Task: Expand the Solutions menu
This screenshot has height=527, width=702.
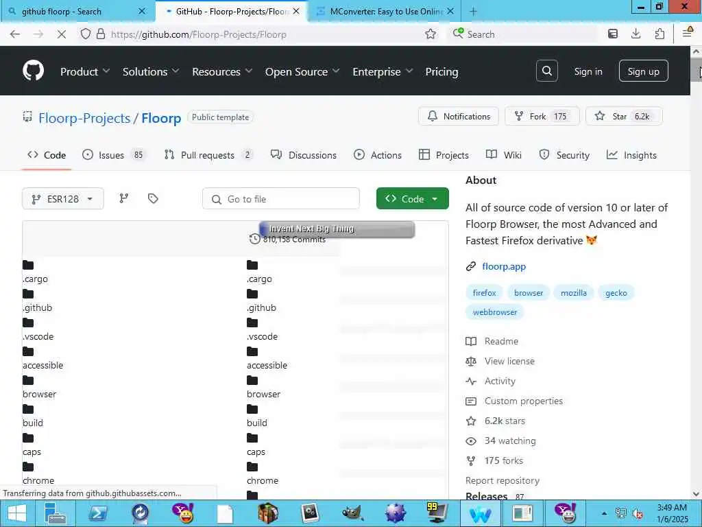Action: pyautogui.click(x=151, y=71)
